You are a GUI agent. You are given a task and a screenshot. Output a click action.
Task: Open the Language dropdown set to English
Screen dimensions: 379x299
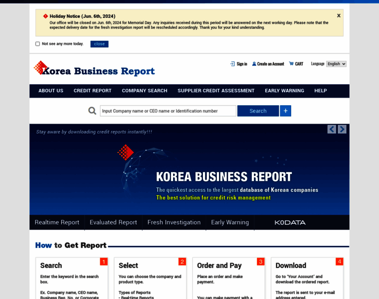pos(336,64)
